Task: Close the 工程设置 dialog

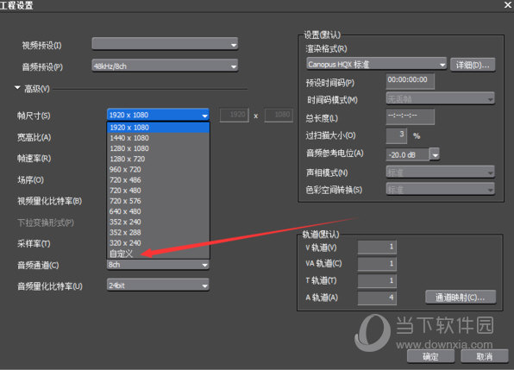Action: click(x=508, y=5)
